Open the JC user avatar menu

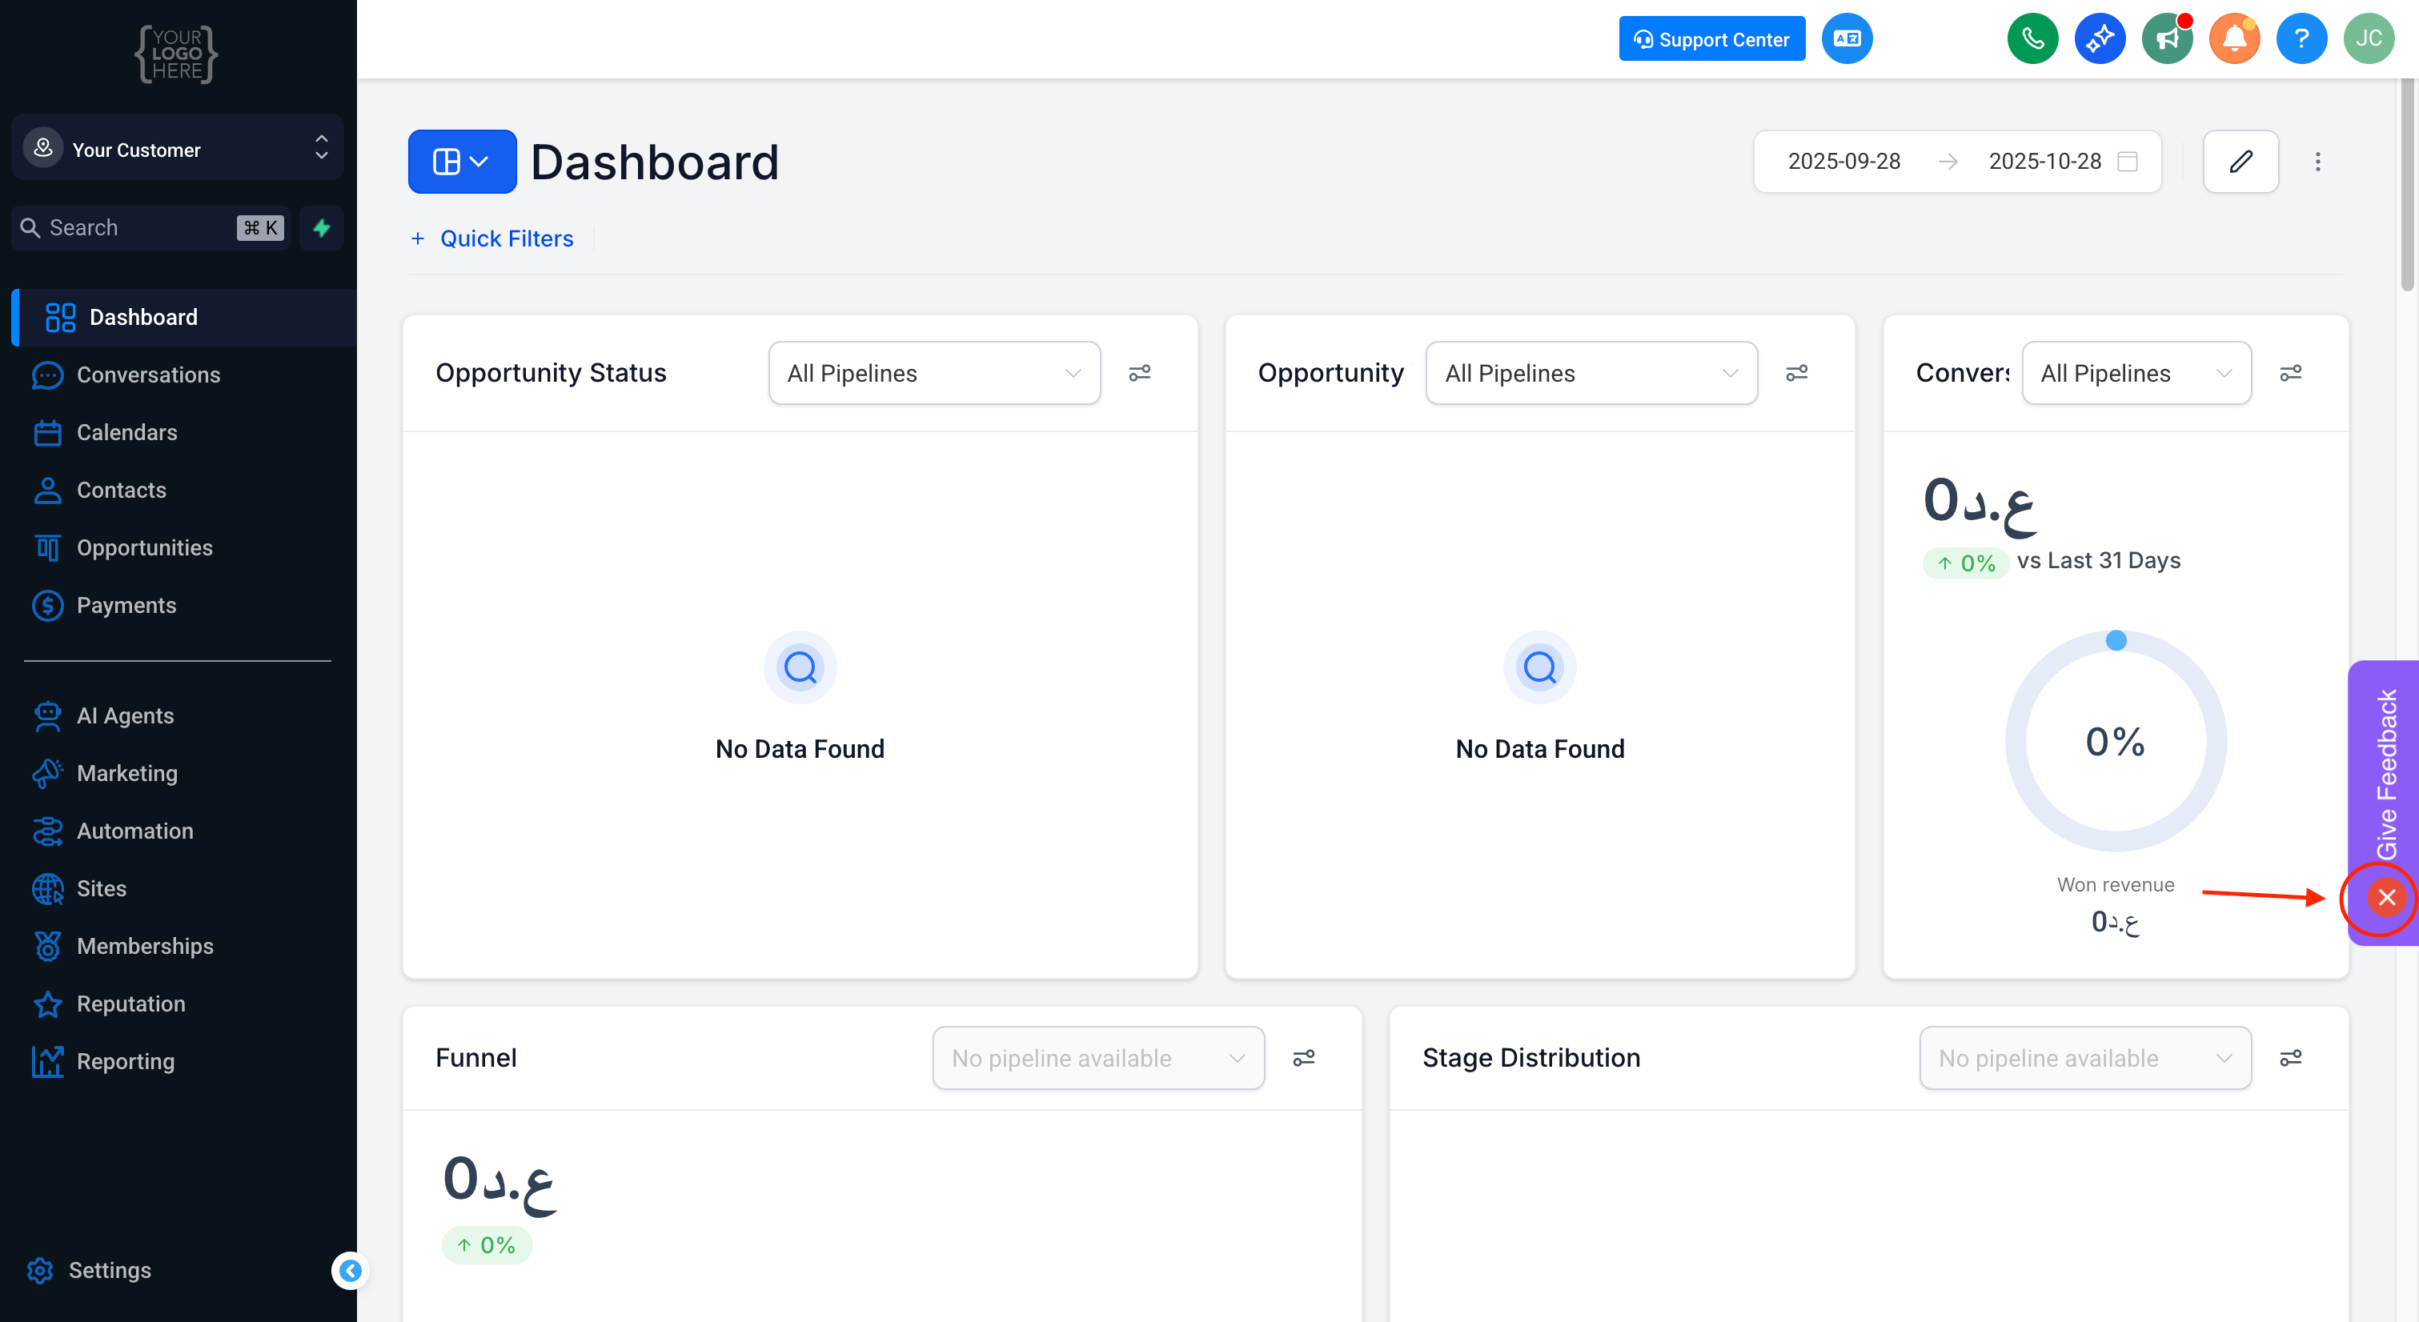click(2369, 38)
